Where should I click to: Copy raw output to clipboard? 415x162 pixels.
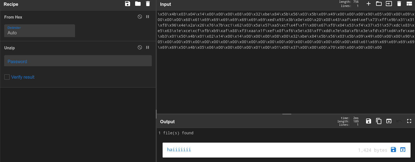pyautogui.click(x=379, y=121)
